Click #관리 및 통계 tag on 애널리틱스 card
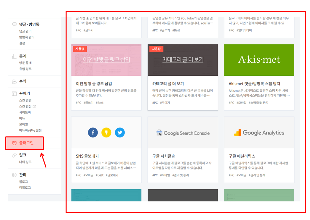This screenshot has height=220, width=310. click(257, 175)
